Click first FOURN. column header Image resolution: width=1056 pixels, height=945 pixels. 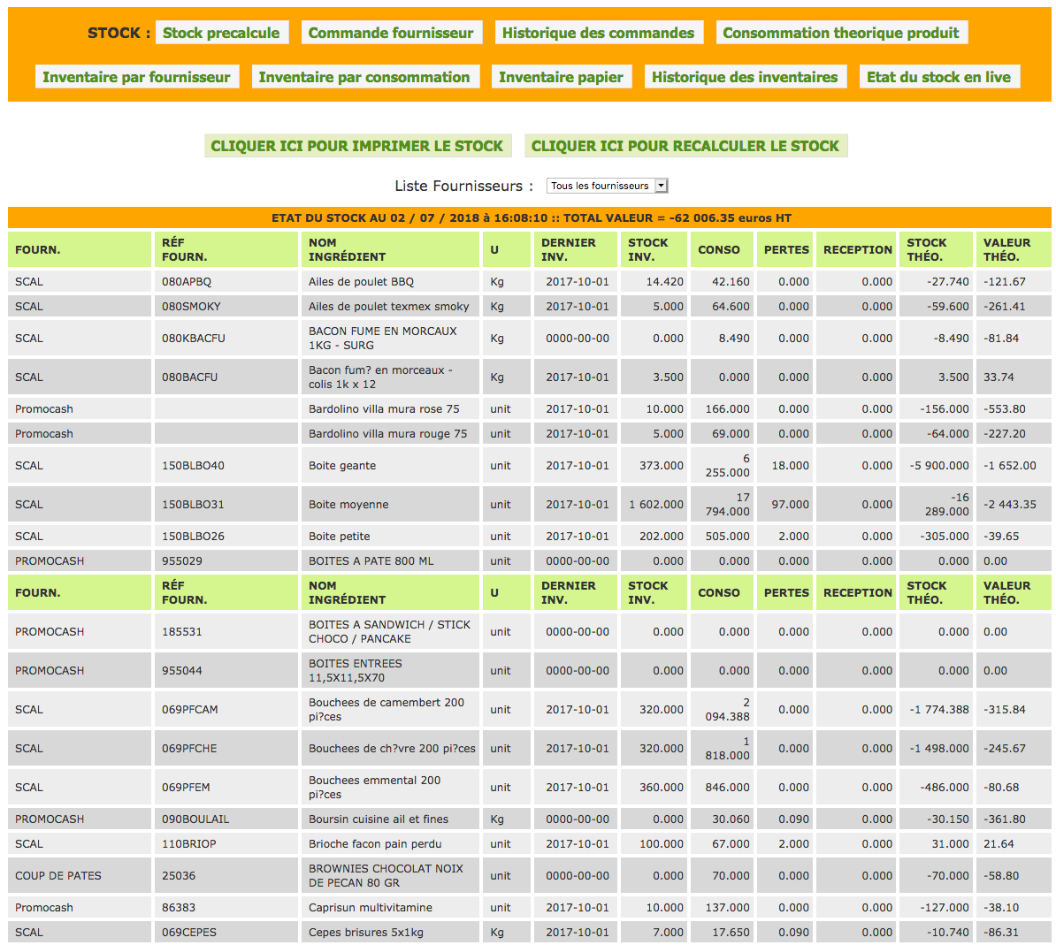coord(80,249)
